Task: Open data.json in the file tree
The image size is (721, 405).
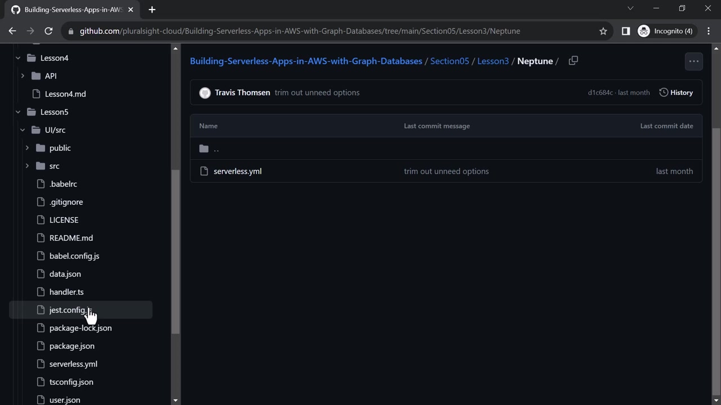Action: (65, 274)
